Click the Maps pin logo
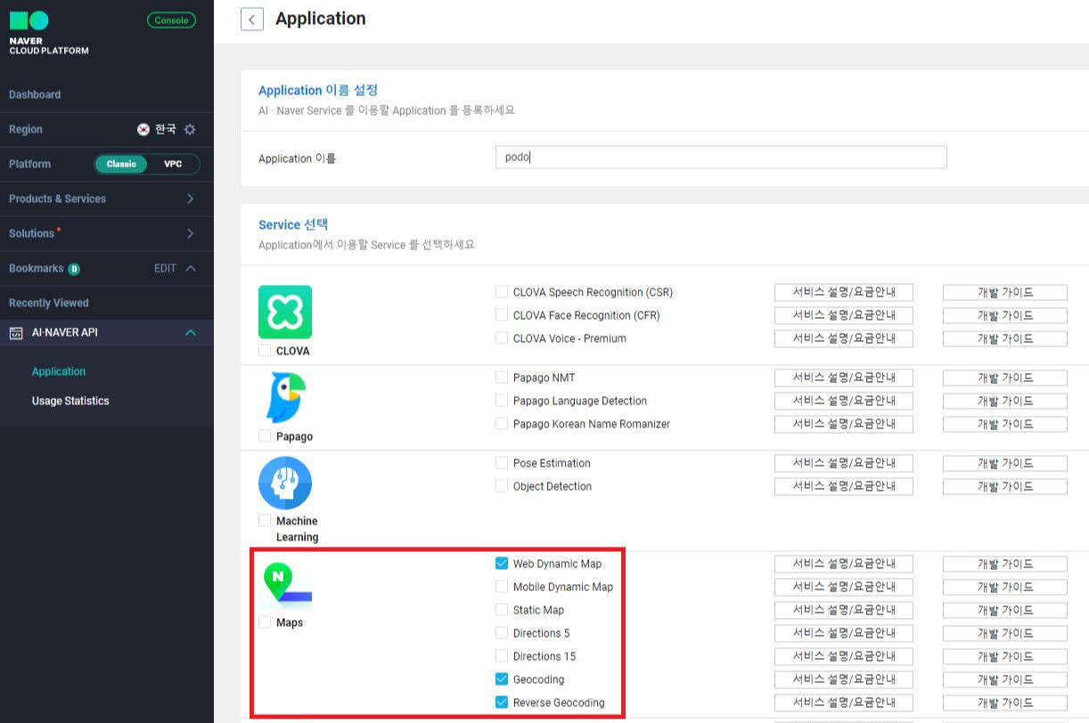The height and width of the screenshot is (723, 1089). point(285,585)
